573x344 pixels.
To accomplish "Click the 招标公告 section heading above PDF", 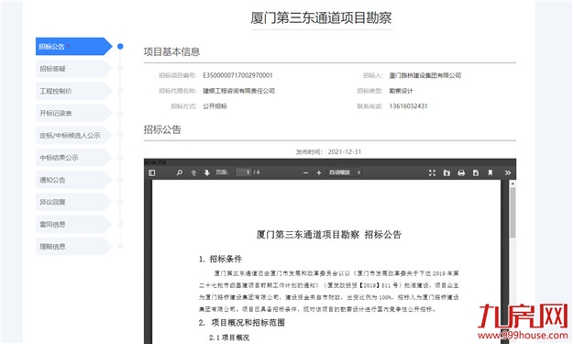I will 162,129.
